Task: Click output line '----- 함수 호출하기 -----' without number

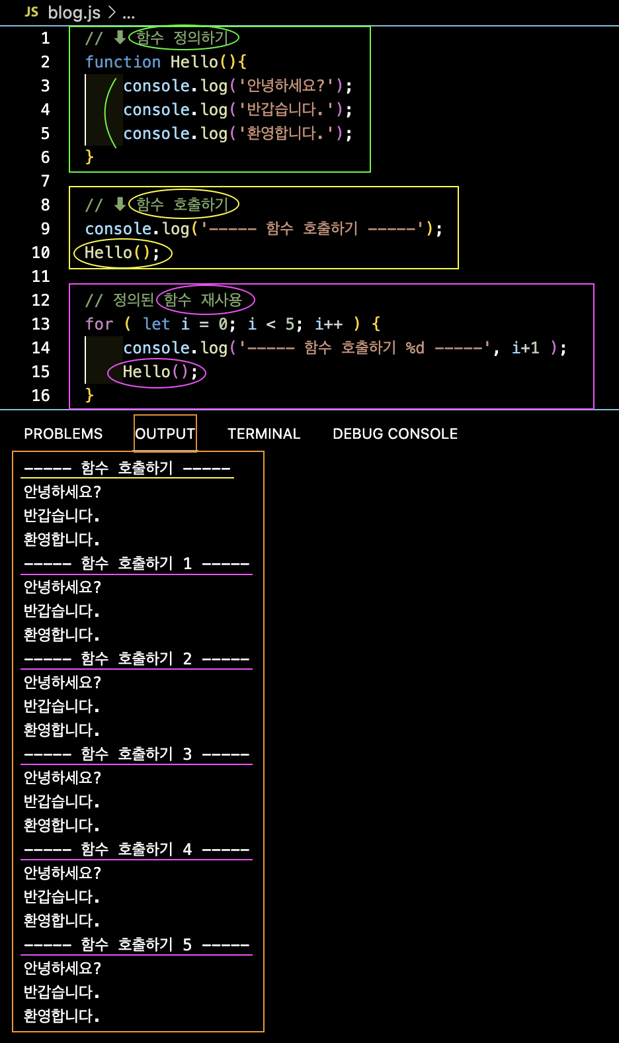Action: 127,468
